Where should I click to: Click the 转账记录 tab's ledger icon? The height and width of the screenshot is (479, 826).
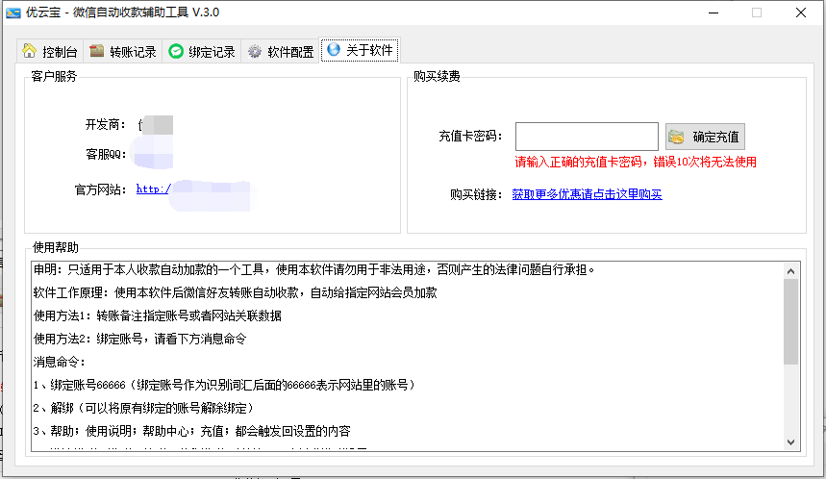click(97, 51)
